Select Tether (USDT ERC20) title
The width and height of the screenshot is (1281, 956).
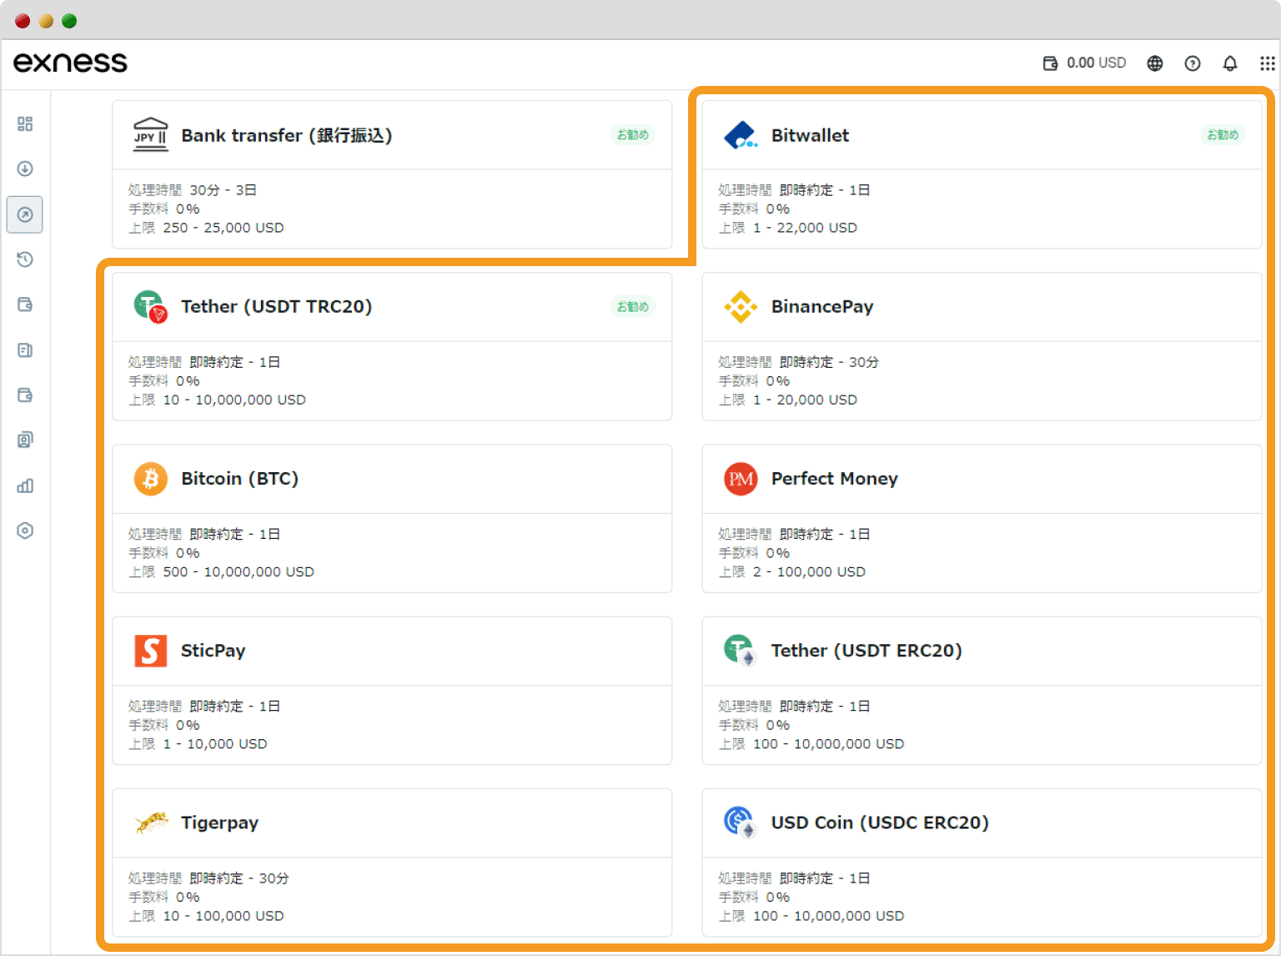(867, 651)
